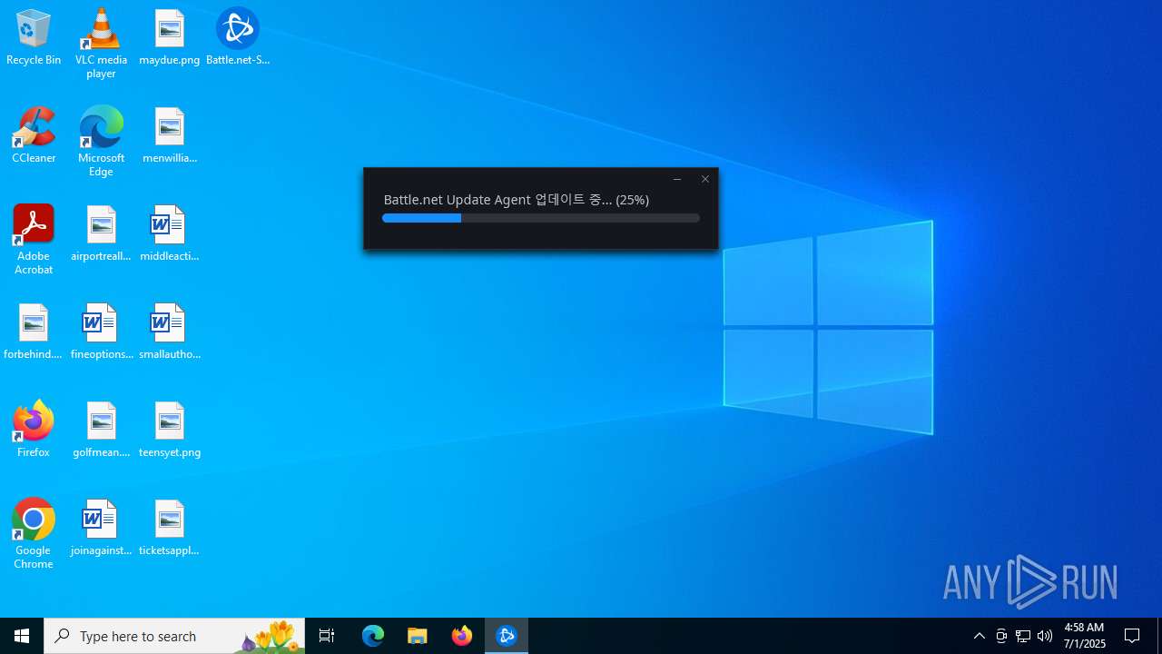Select the joinagainst... Word document
The height and width of the screenshot is (654, 1162).
pyautogui.click(x=101, y=528)
